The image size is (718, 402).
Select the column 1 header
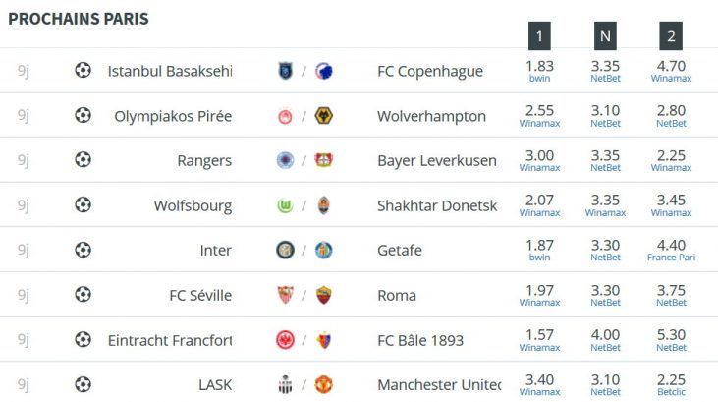[539, 35]
